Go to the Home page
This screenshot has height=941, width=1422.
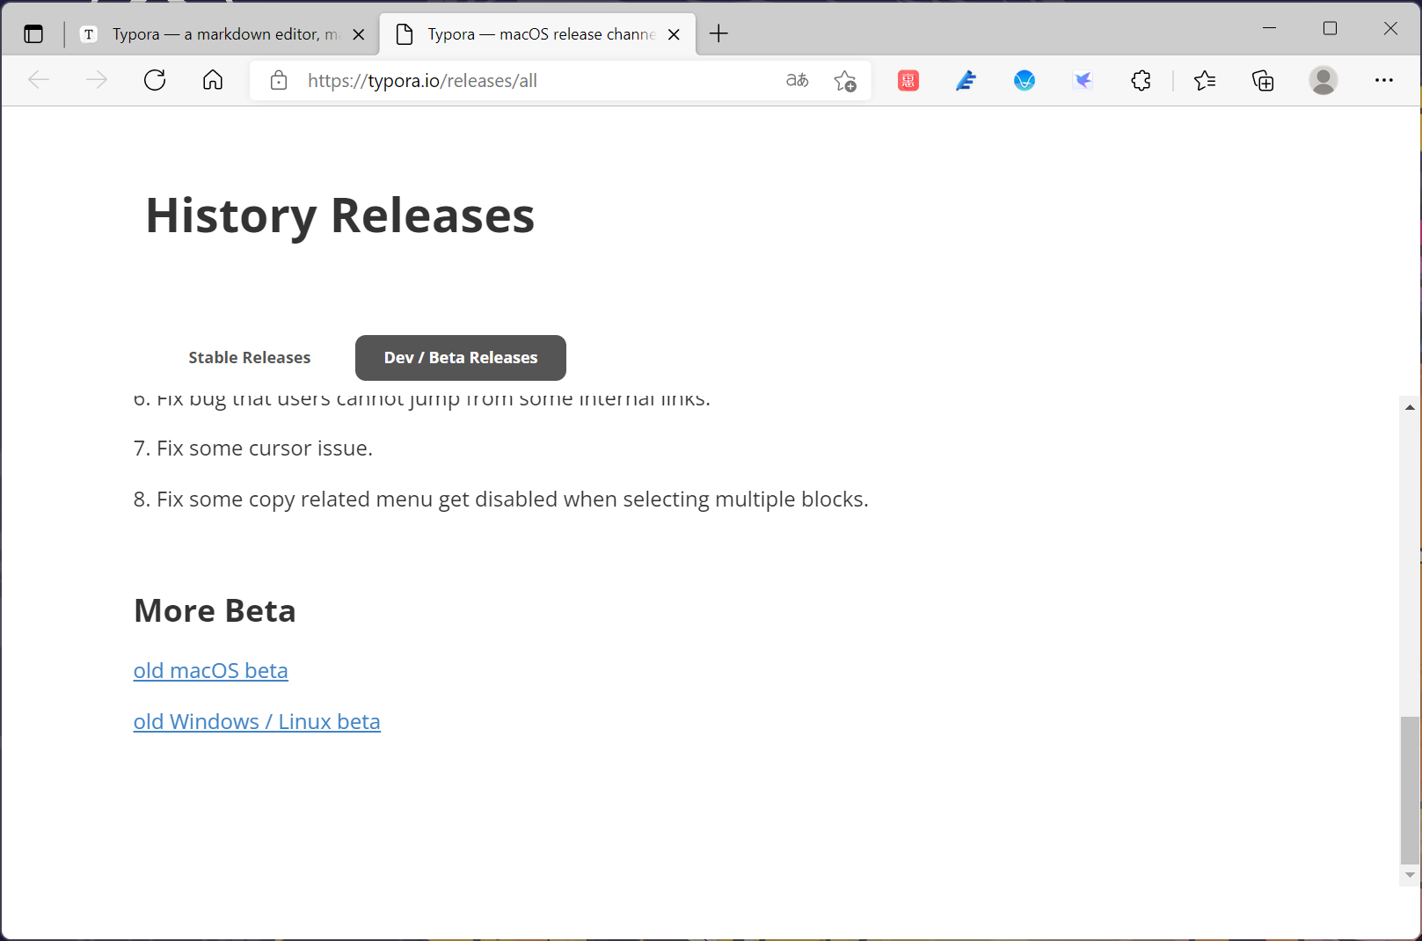point(213,81)
